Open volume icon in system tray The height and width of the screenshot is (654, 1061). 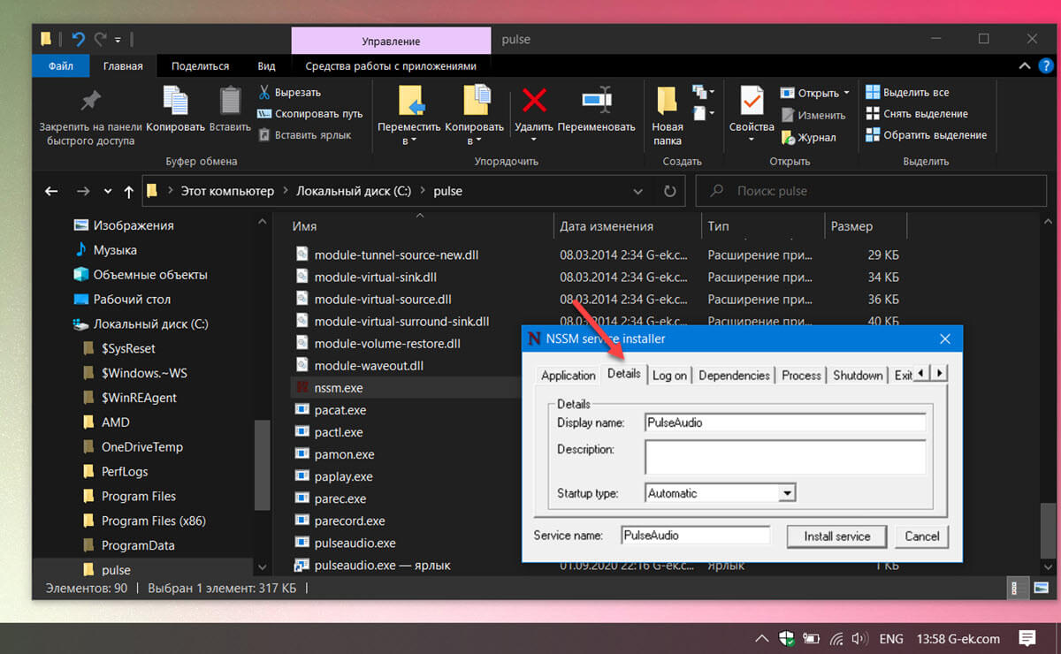(858, 638)
